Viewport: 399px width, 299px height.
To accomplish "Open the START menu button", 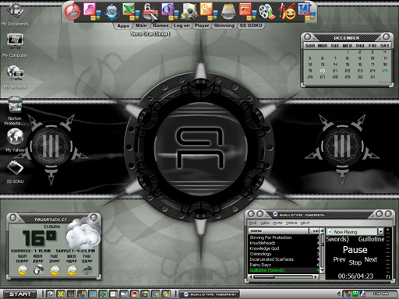I will pyautogui.click(x=19, y=294).
